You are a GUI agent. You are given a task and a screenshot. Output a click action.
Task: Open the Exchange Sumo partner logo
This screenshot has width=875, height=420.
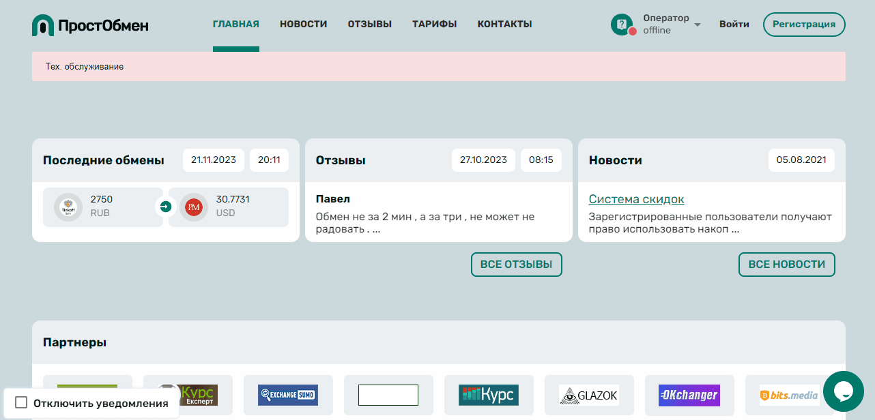[288, 395]
